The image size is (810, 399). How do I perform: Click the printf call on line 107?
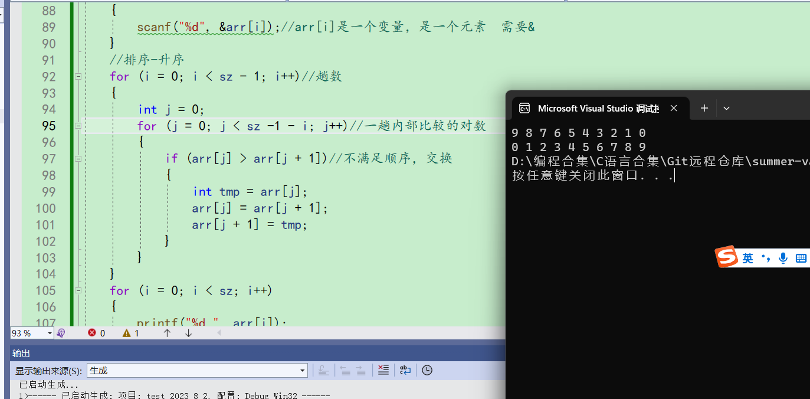click(x=211, y=322)
